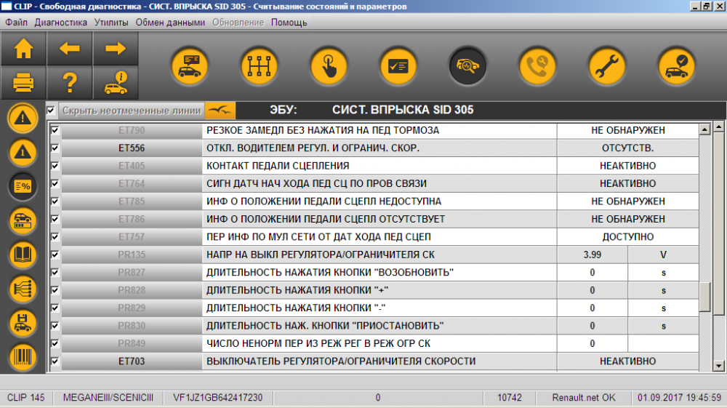Open upper warning triangle faults icon
This screenshot has height=408, width=727.
(x=23, y=118)
